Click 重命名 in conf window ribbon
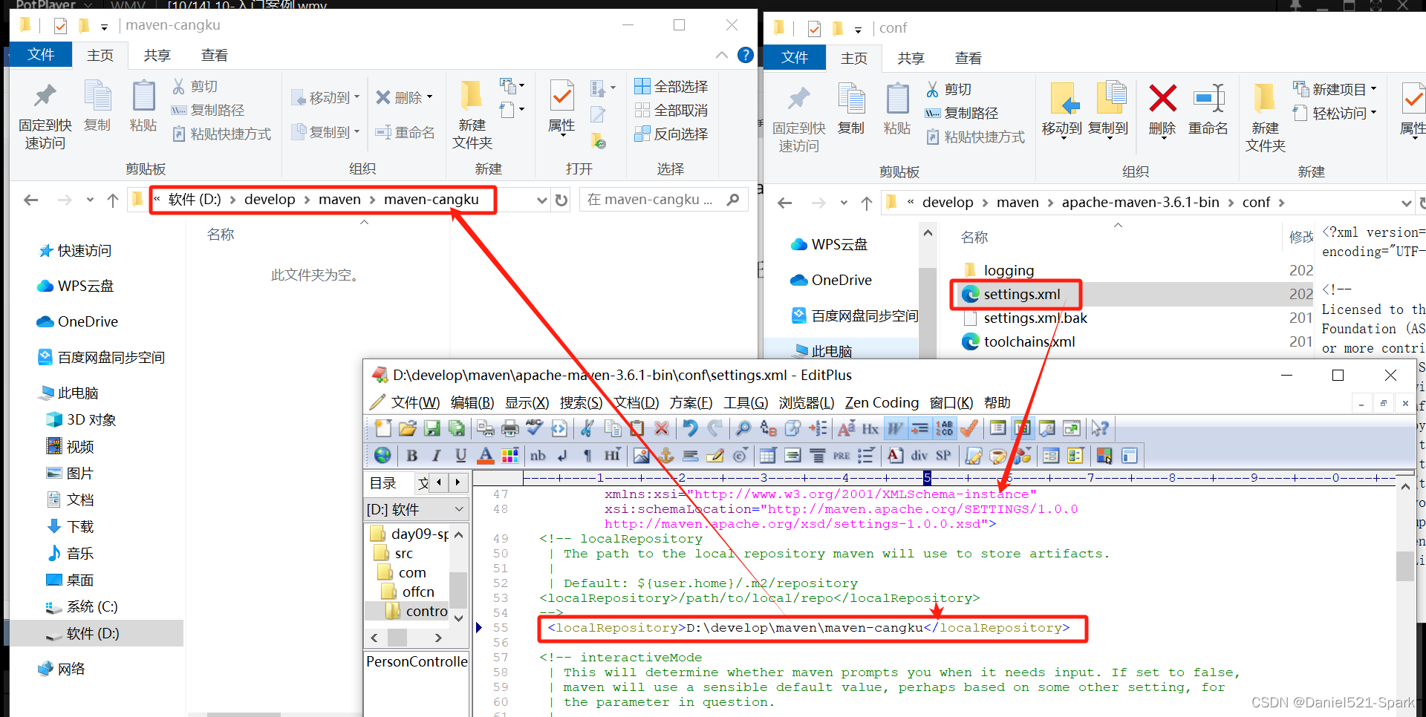Viewport: 1426px width, 717px height. pos(1208,110)
